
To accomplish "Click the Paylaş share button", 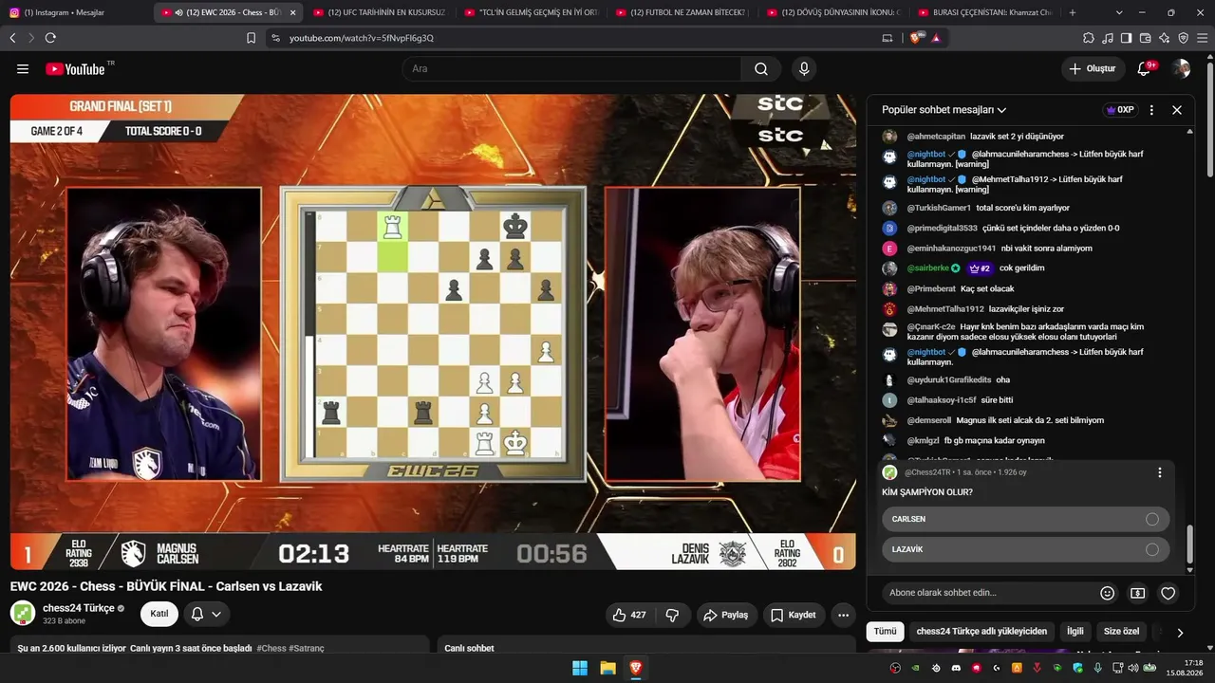I will tap(726, 615).
